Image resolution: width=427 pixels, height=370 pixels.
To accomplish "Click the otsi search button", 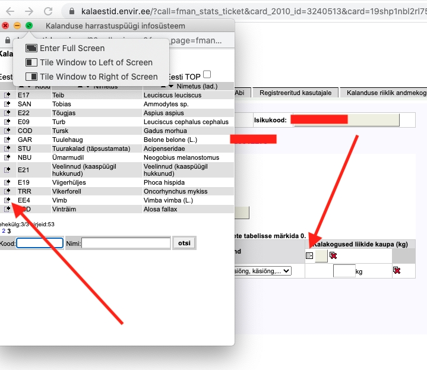I will (184, 243).
